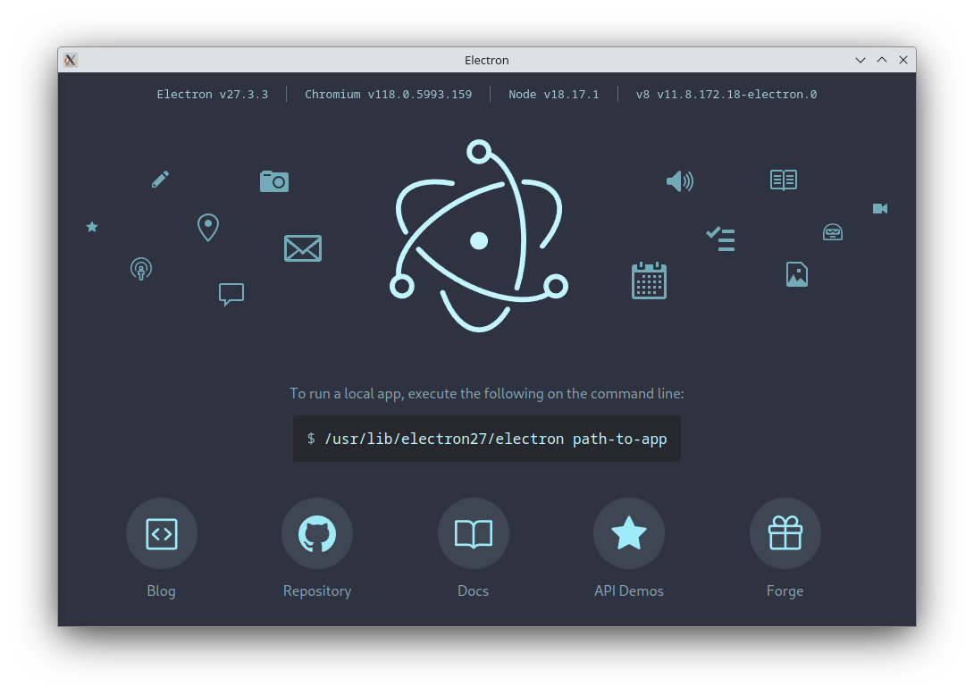
Task: Open the API Demos star circle icon
Action: click(x=629, y=533)
